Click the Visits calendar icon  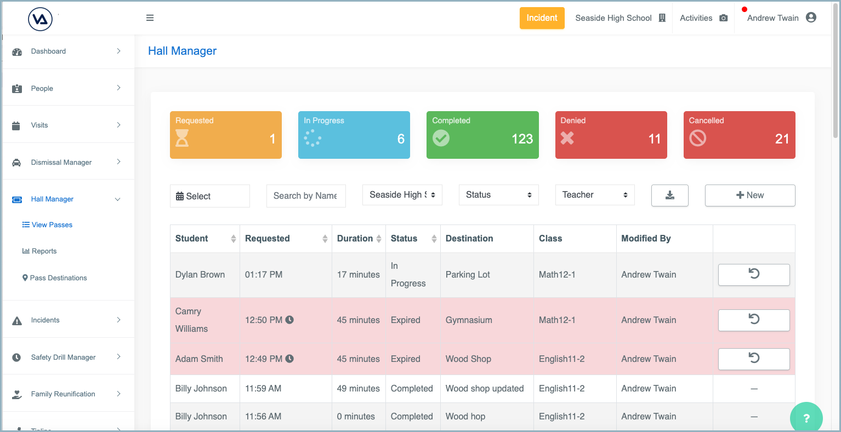coord(16,125)
